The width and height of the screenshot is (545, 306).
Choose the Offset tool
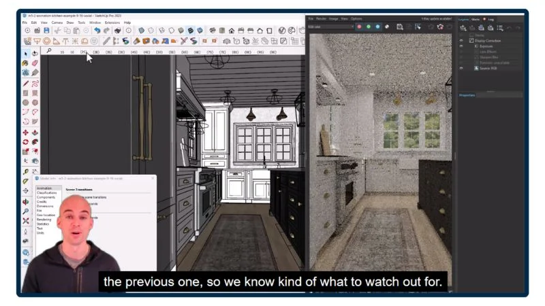point(35,152)
